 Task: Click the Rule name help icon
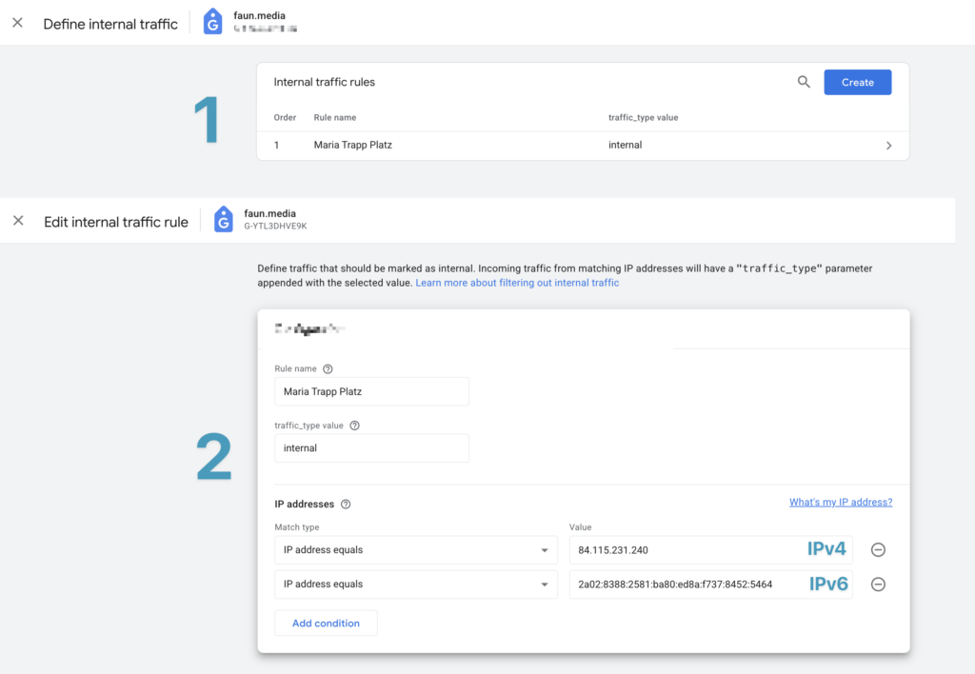click(x=328, y=368)
